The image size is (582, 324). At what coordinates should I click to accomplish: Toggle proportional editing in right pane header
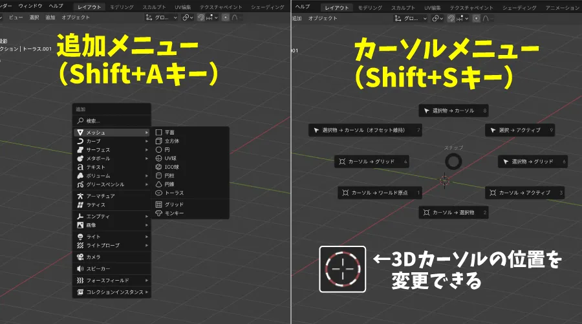(476, 18)
